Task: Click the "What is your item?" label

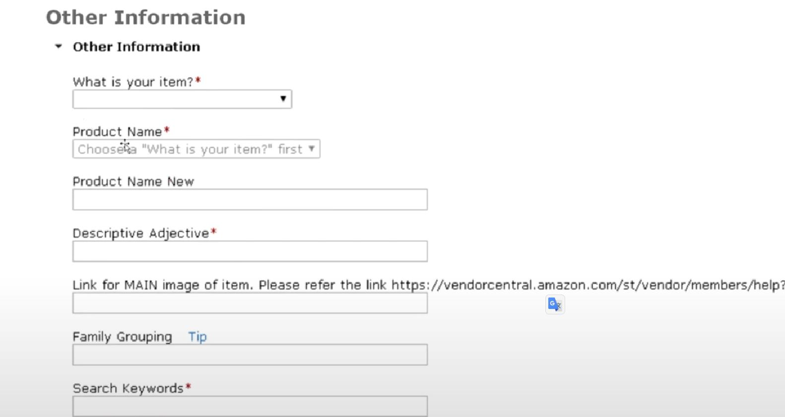Action: pos(132,82)
